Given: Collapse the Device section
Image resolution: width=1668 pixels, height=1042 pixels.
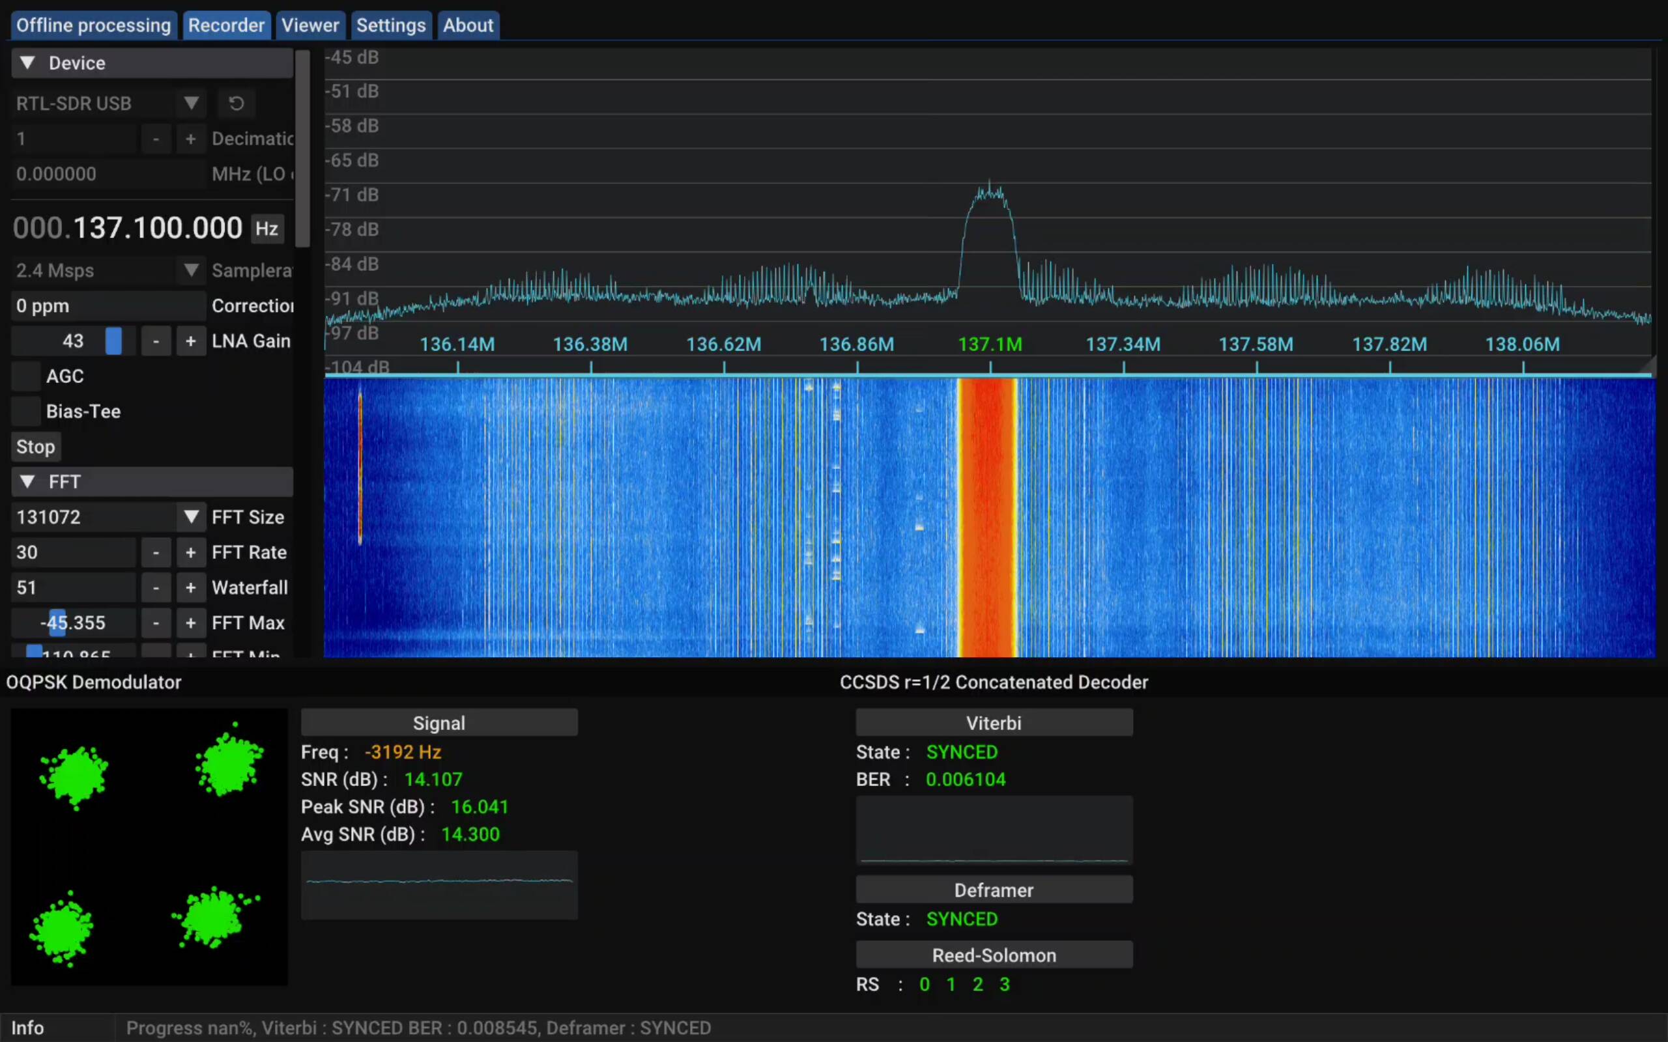Looking at the screenshot, I should (28, 63).
